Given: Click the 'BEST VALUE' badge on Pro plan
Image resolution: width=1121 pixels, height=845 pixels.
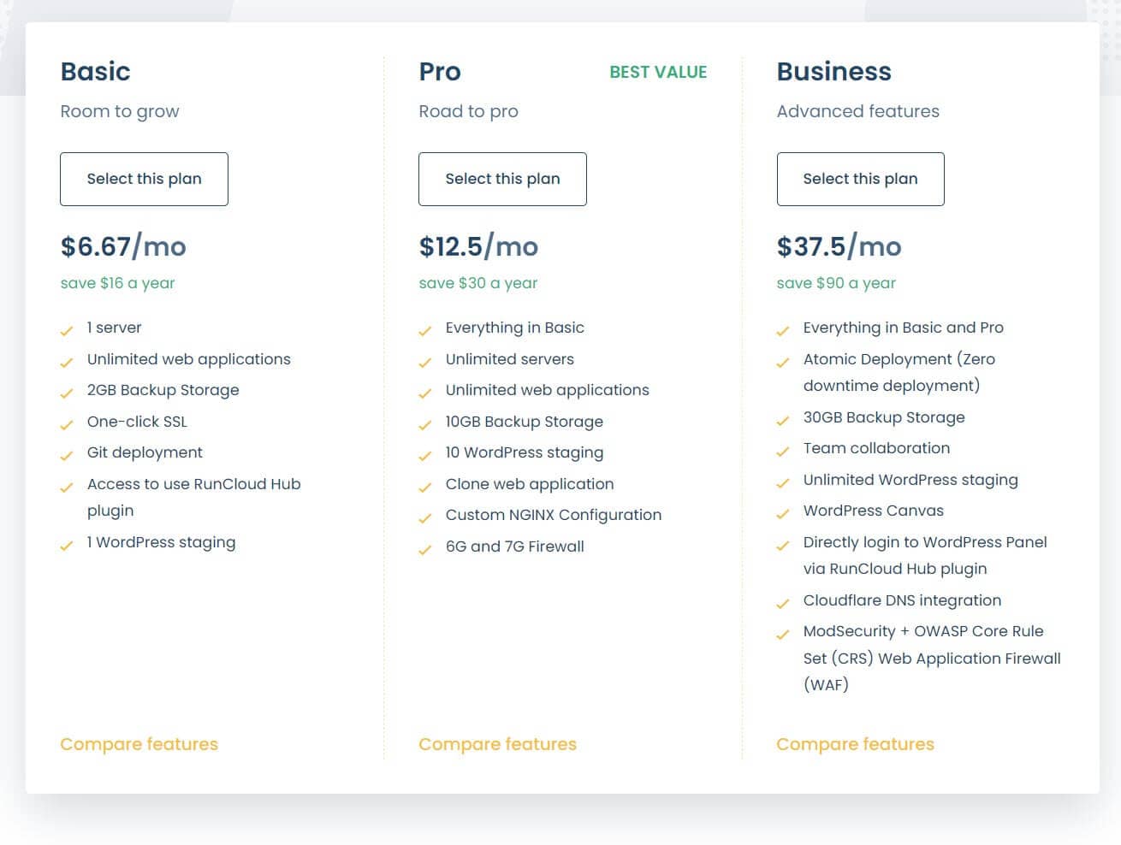Looking at the screenshot, I should [657, 72].
